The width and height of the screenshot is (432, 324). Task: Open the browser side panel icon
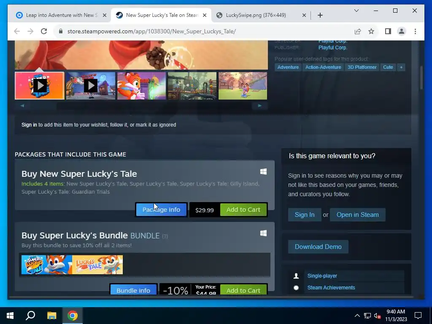(388, 31)
